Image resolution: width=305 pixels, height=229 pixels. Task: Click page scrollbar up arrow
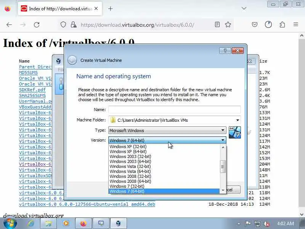(302, 35)
